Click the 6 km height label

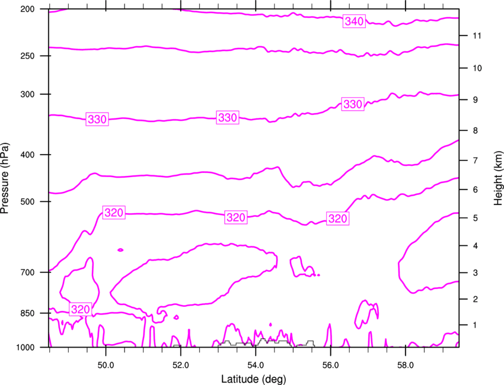[476, 190]
